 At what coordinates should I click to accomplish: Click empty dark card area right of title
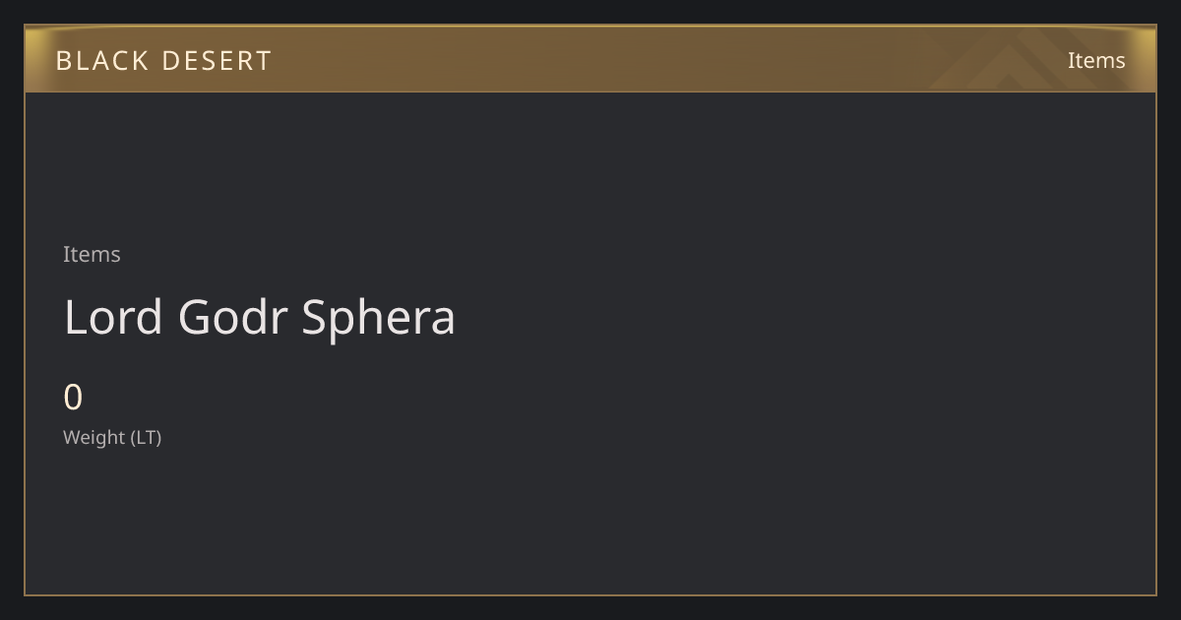coord(807,317)
